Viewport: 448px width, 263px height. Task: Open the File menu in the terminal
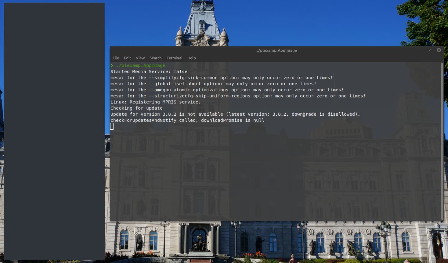[116, 58]
